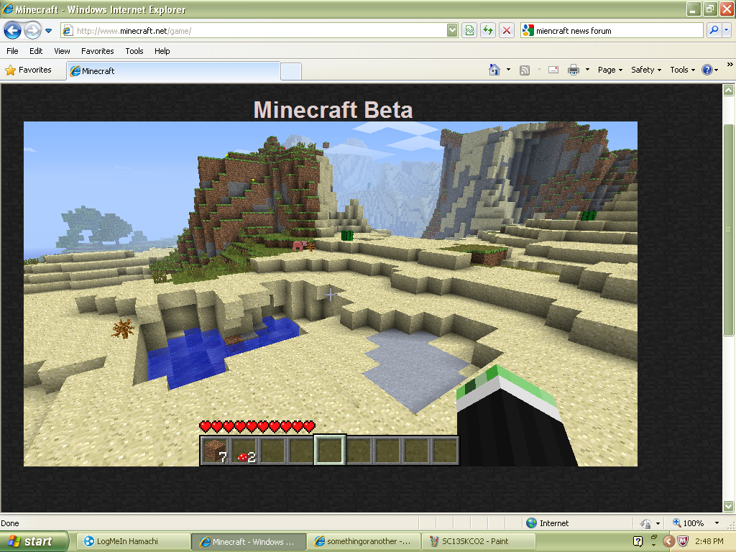Click the magnifier Search button
Screen dimensions: 736x552
click(714, 30)
